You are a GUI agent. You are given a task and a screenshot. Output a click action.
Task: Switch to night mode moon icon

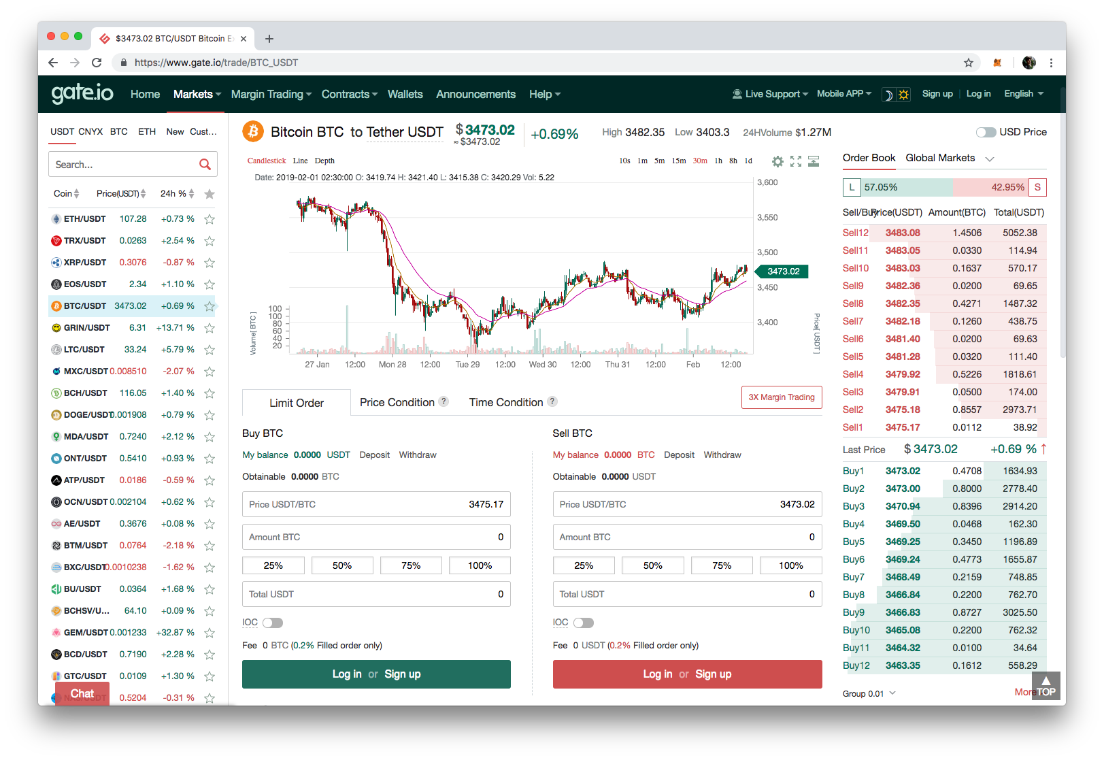pos(888,95)
